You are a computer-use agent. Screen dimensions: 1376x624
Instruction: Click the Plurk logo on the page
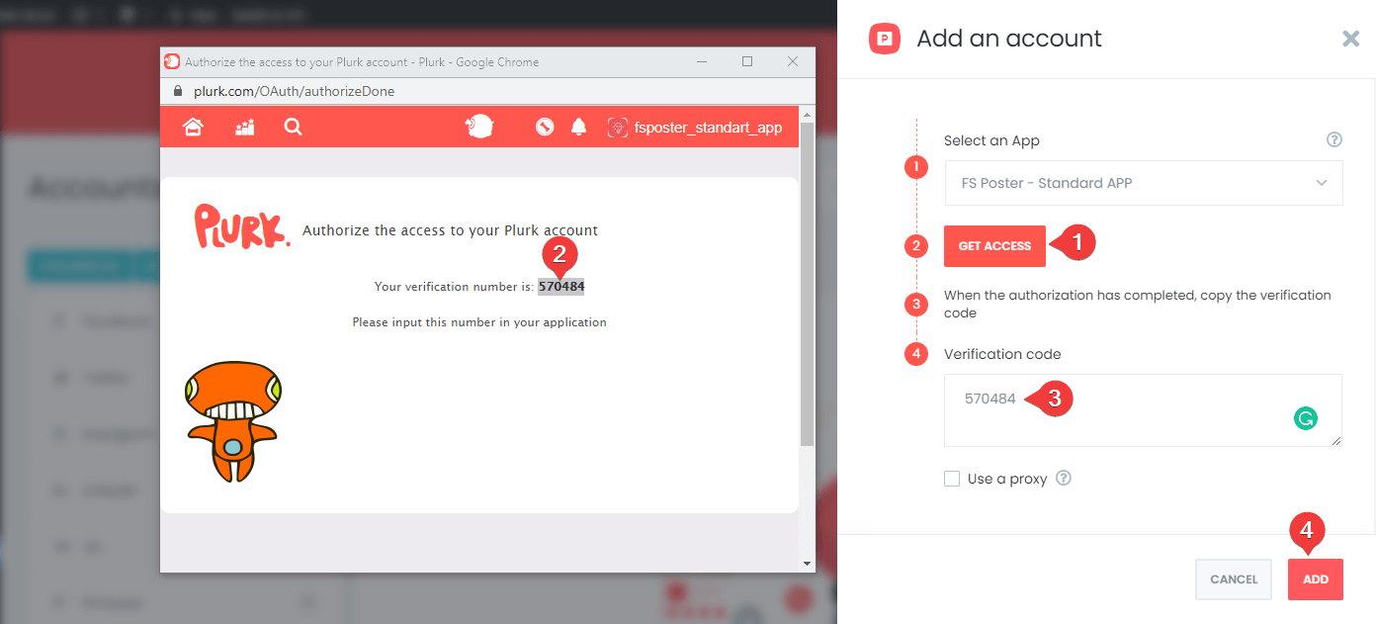pyautogui.click(x=242, y=225)
